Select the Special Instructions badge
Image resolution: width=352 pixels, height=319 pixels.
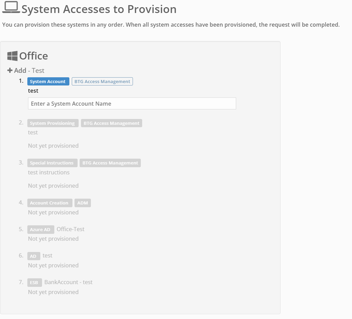52,163
